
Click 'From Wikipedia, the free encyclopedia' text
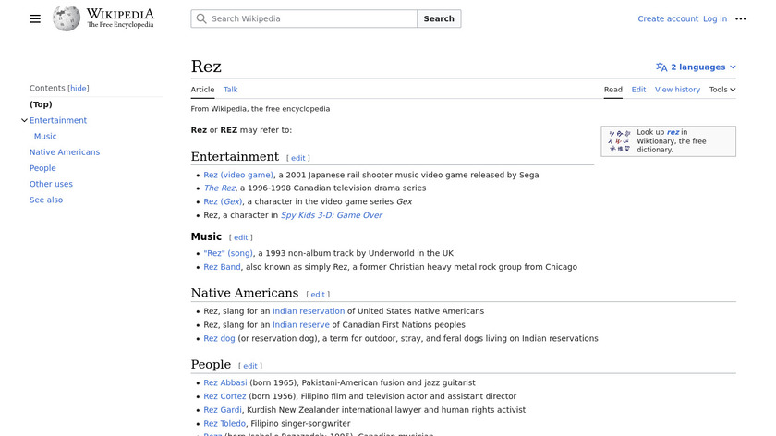tap(261, 109)
